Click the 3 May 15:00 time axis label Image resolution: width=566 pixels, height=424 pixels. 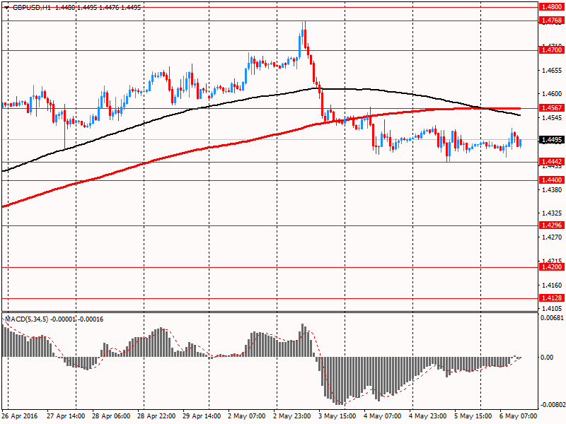coord(337,416)
